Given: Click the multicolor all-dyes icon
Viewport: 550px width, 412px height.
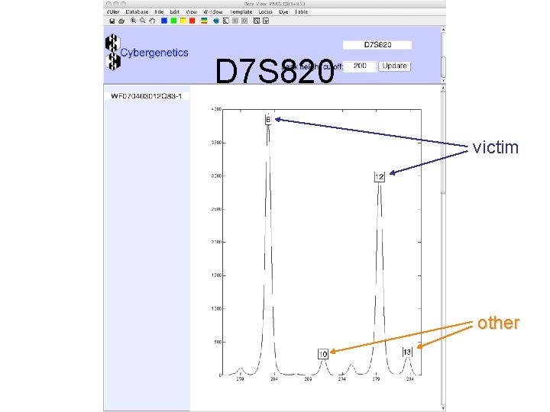Looking at the screenshot, I should coord(204,21).
